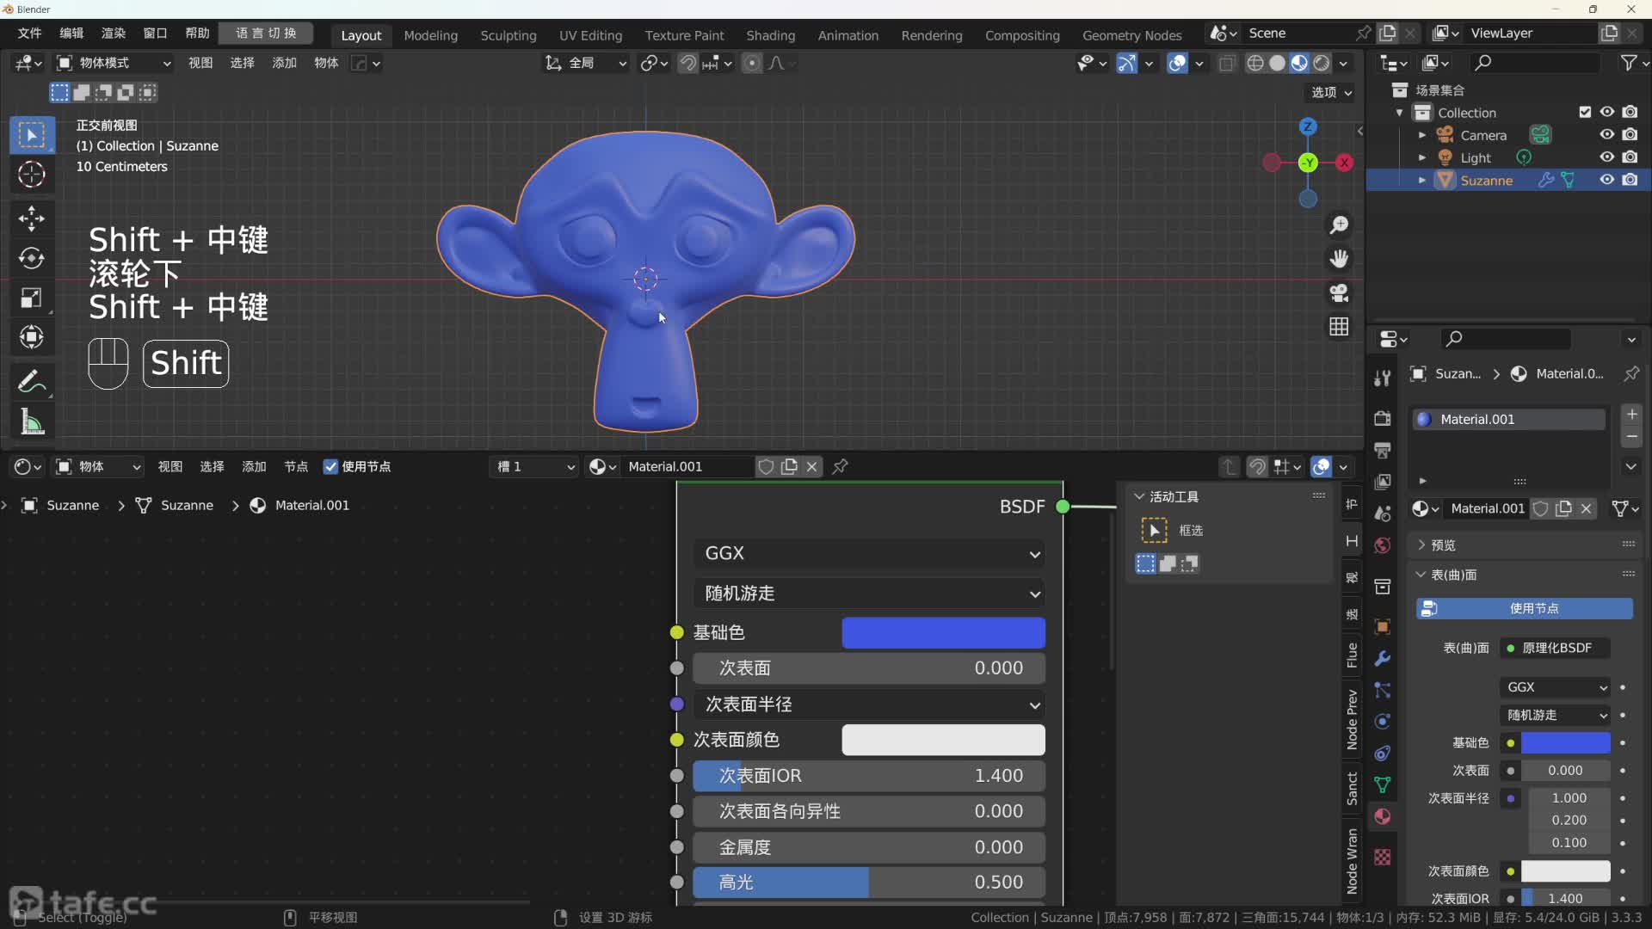Open GGX distribution dropdown in BSDF node
The height and width of the screenshot is (929, 1652).
[869, 553]
